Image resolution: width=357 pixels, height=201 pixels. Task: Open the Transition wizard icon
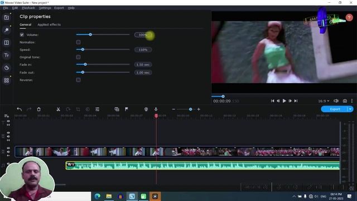(117, 109)
